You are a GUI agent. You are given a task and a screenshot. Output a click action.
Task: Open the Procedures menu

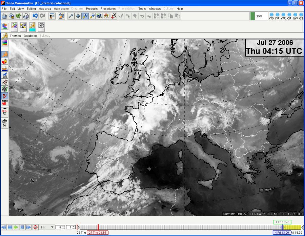(108, 8)
